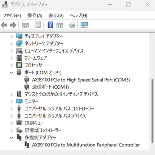Click the 印刷キュー printer icon

(19, 123)
